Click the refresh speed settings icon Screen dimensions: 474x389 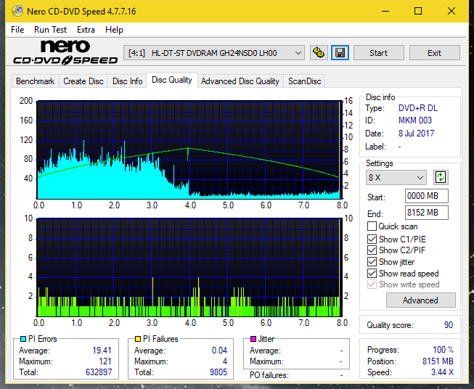(x=441, y=177)
